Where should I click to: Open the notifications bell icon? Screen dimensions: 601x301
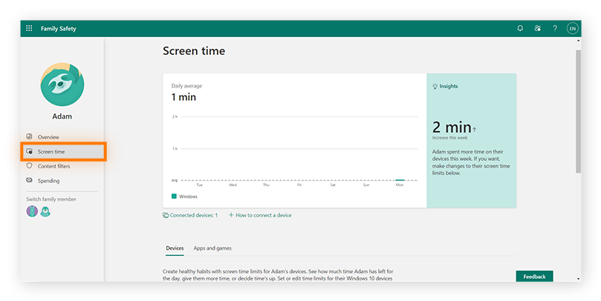(x=520, y=28)
